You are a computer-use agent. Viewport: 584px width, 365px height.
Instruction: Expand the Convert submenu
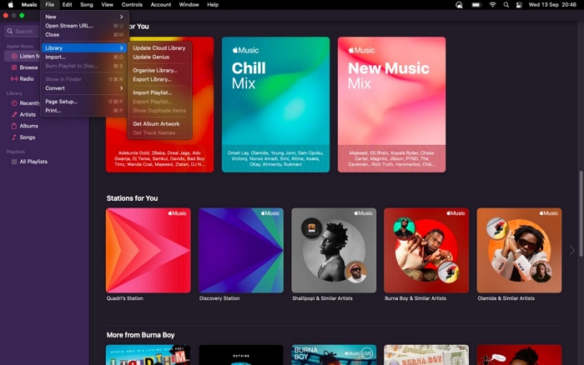pyautogui.click(x=84, y=88)
